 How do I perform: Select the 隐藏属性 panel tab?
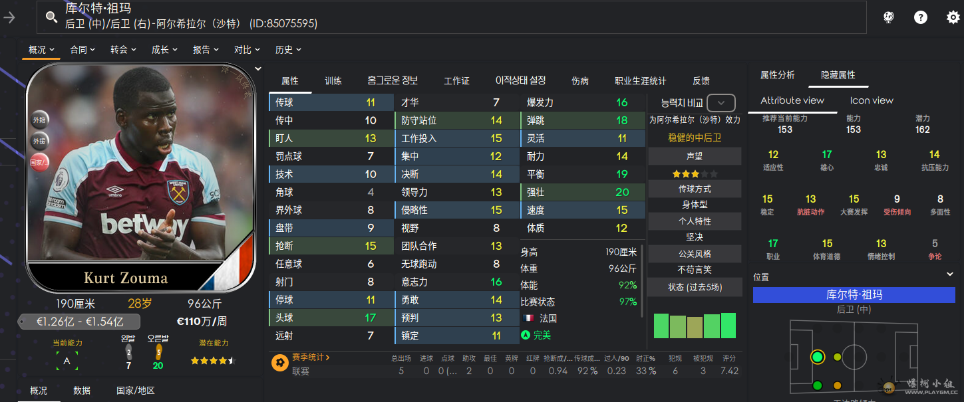[x=838, y=75]
